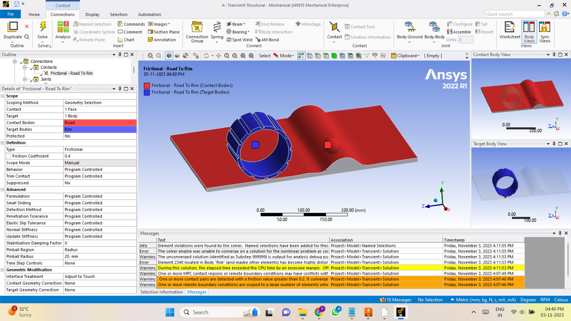Collapse the Contacts tree node

tap(24, 67)
